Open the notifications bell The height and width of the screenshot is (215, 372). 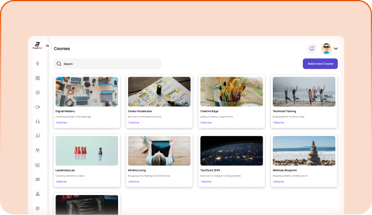click(x=312, y=48)
